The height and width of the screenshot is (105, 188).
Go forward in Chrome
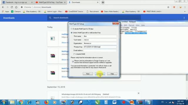[x=7, y=7]
